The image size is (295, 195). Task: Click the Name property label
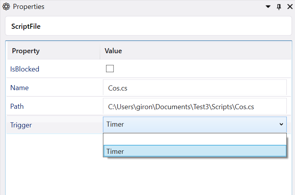(19, 88)
